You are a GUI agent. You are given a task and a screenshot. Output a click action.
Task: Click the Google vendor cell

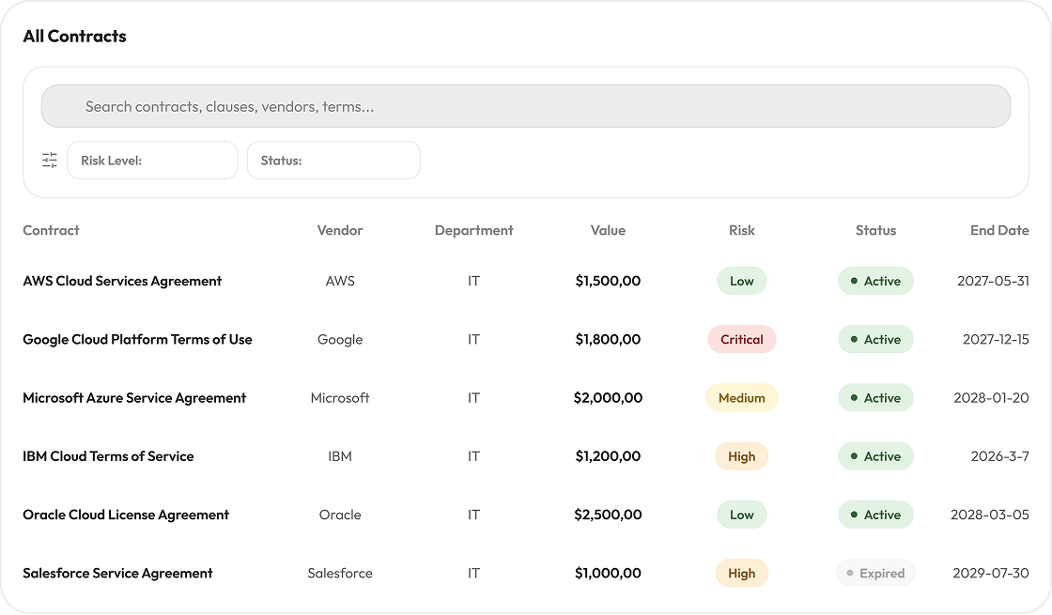click(x=340, y=339)
